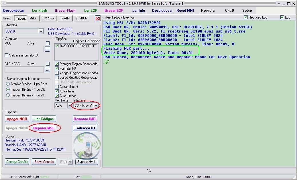Enable the CTS / CSC Ativar checkbox
297x180 pixels.
click(x=48, y=64)
